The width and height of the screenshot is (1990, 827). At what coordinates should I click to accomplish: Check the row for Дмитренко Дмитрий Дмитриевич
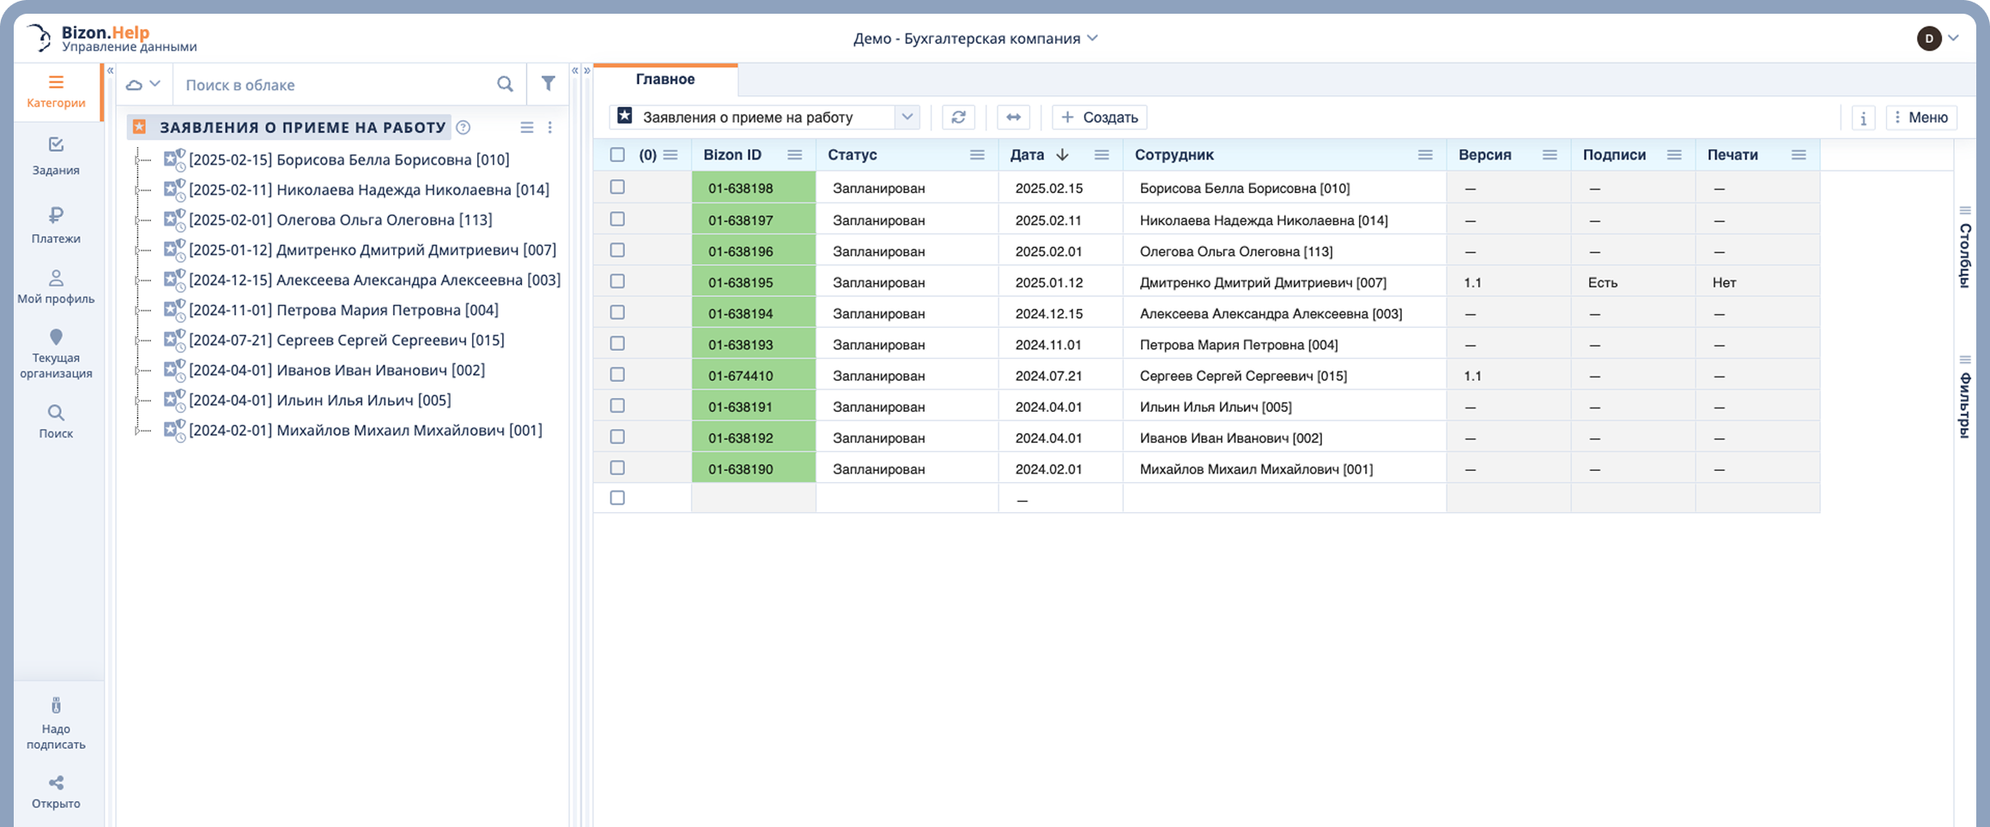pyautogui.click(x=617, y=281)
